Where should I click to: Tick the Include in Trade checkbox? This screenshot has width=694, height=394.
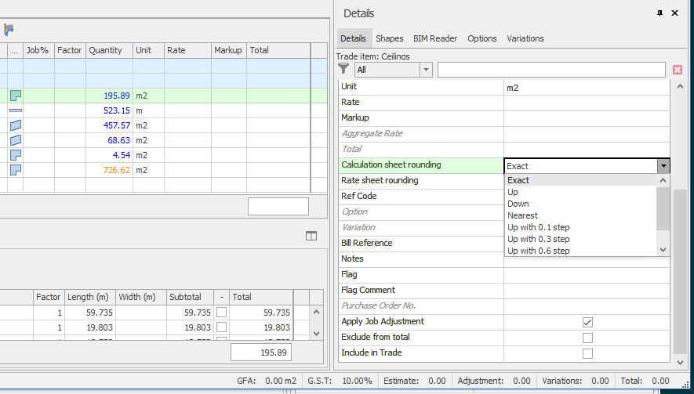(587, 353)
